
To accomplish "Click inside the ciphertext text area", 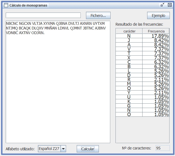I will [58, 87].
